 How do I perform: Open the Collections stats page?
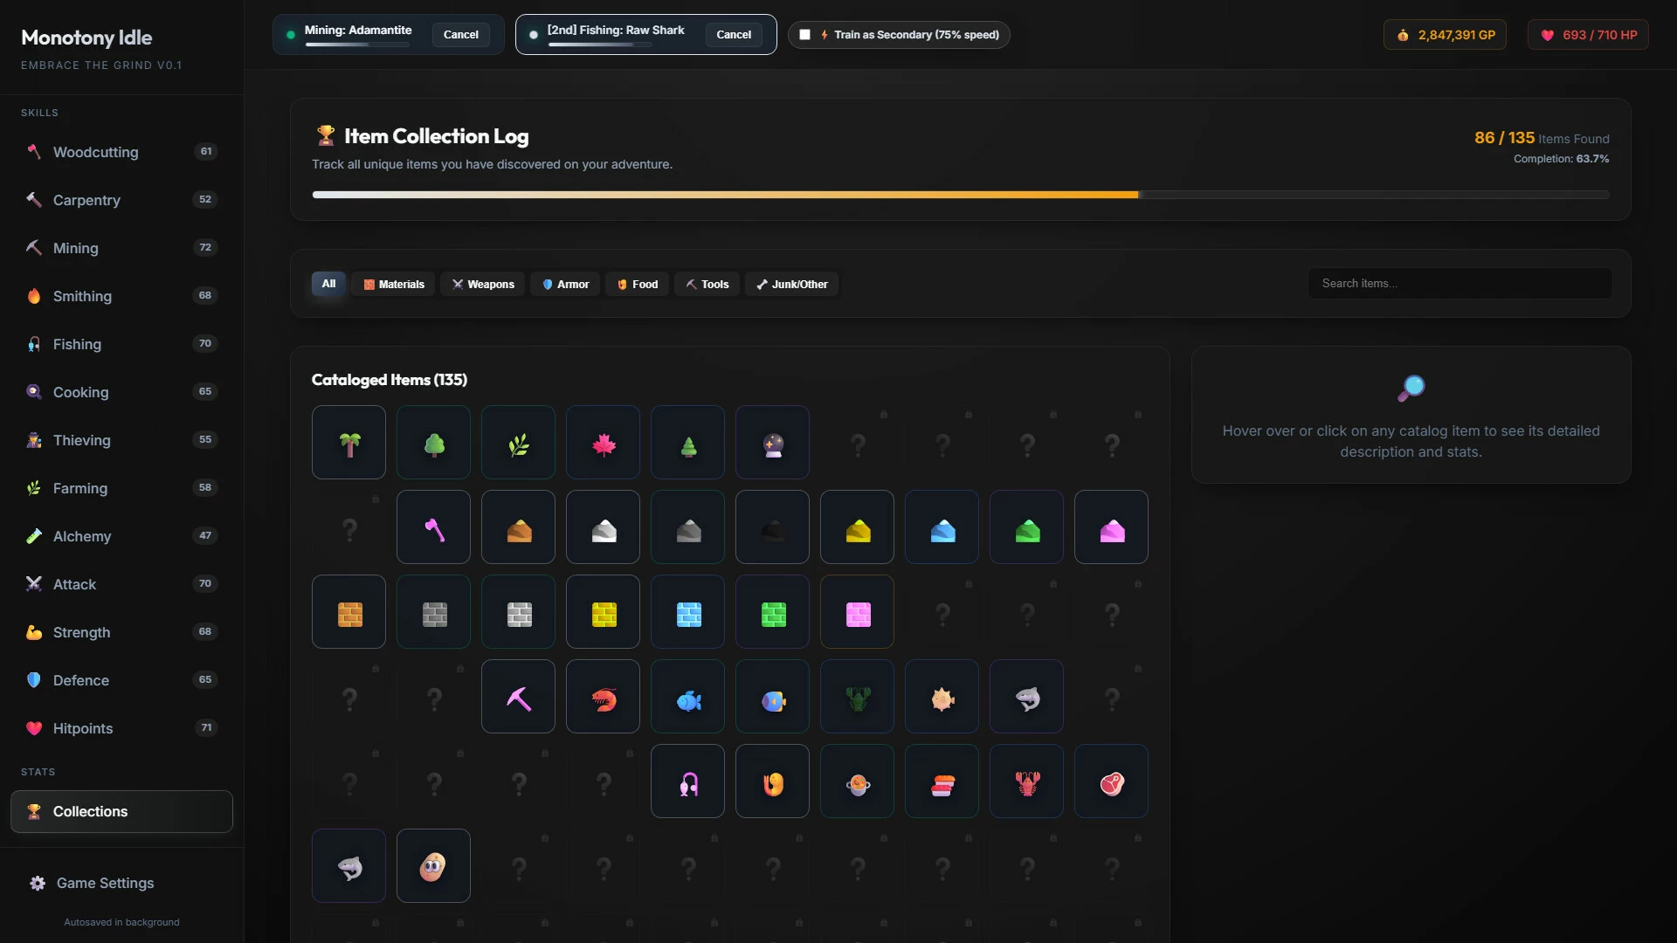121,811
